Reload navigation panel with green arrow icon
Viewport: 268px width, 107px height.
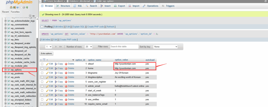coord(27,7)
